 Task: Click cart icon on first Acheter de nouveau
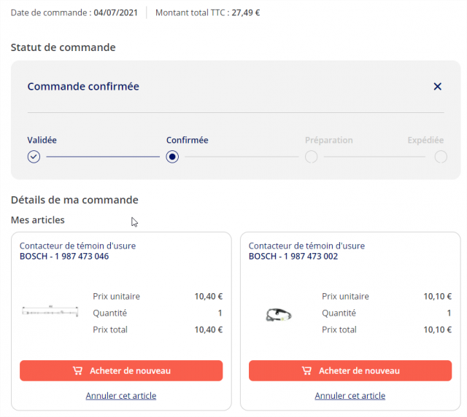tap(78, 370)
